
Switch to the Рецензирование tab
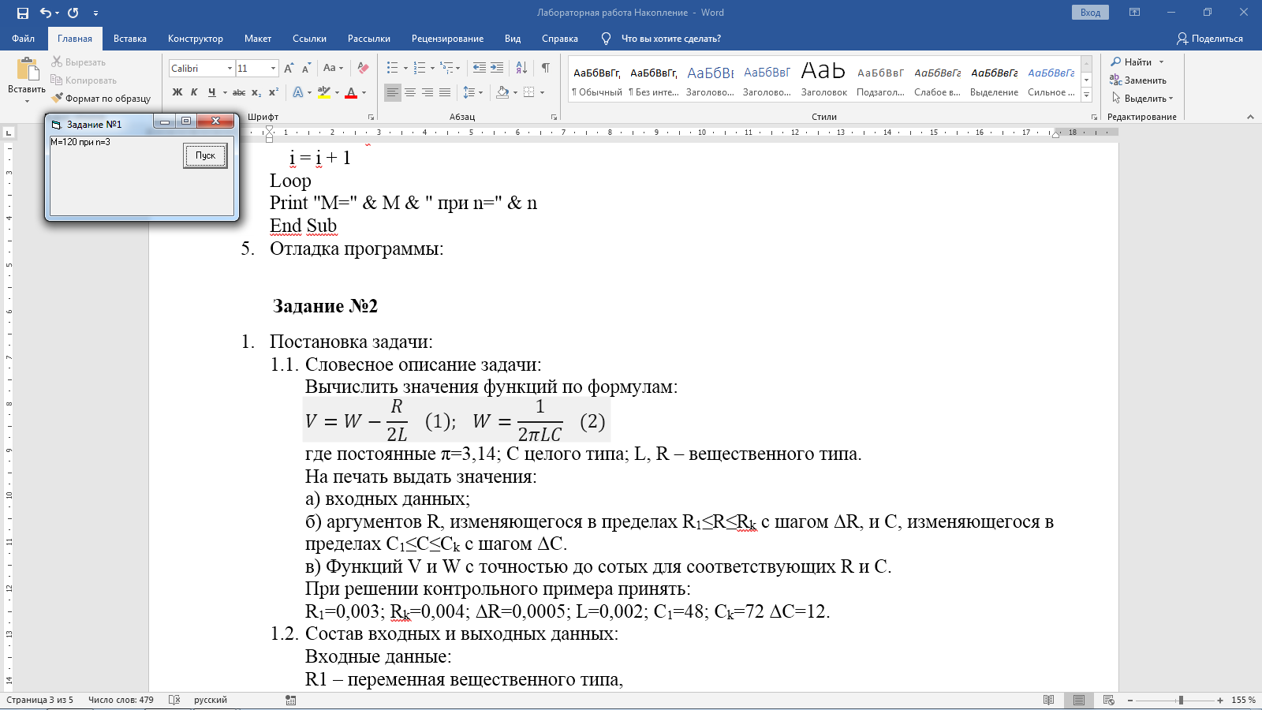(x=447, y=39)
